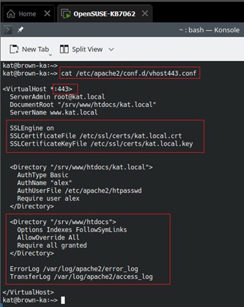Click the AuthUserFile htpasswd line
The height and width of the screenshot is (307, 244).
click(x=79, y=191)
